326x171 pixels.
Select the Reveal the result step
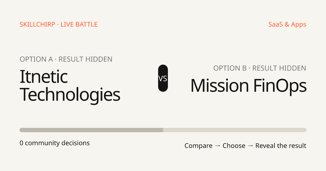pos(281,146)
